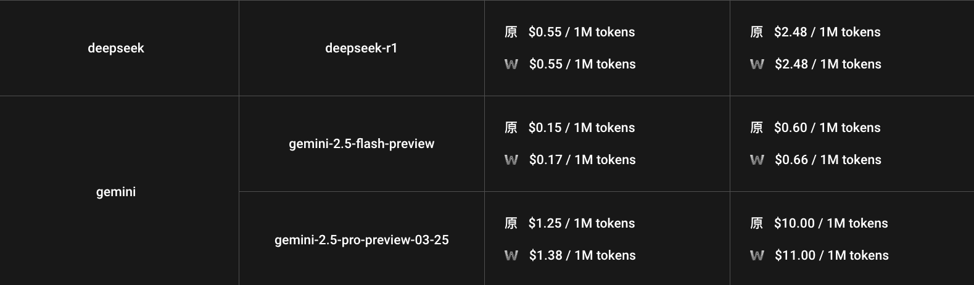The image size is (974, 285).
Task: Click the $11.00 / 1M tokens price text
Action: (x=832, y=255)
